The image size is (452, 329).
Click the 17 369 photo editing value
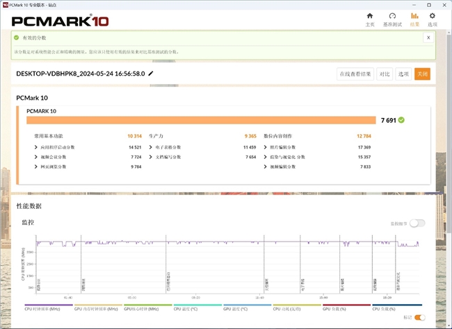[364, 147]
